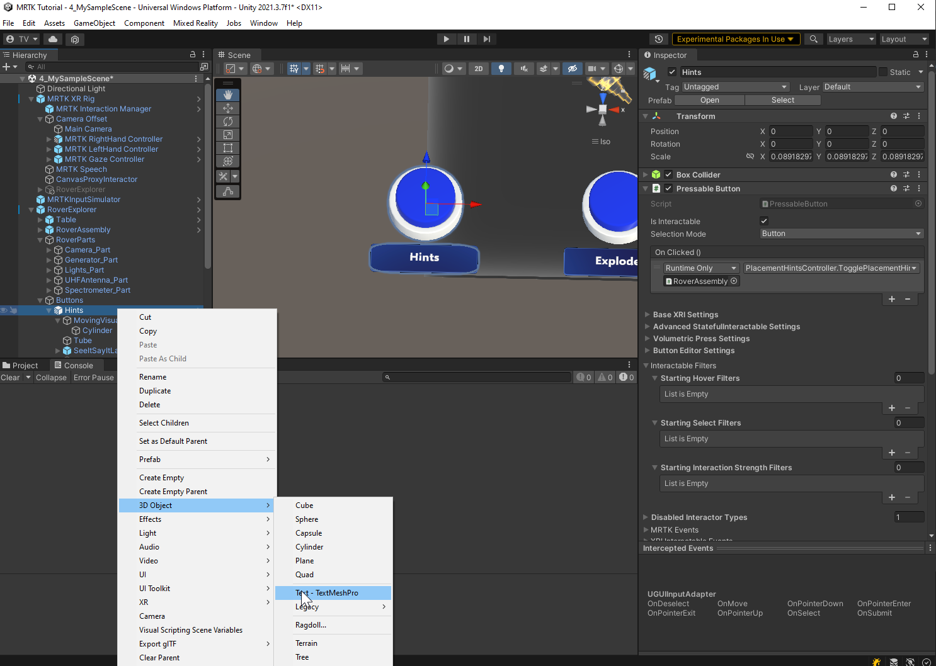Switch the Scene view to 2D mode
Viewport: 936px width, 666px height.
point(479,68)
